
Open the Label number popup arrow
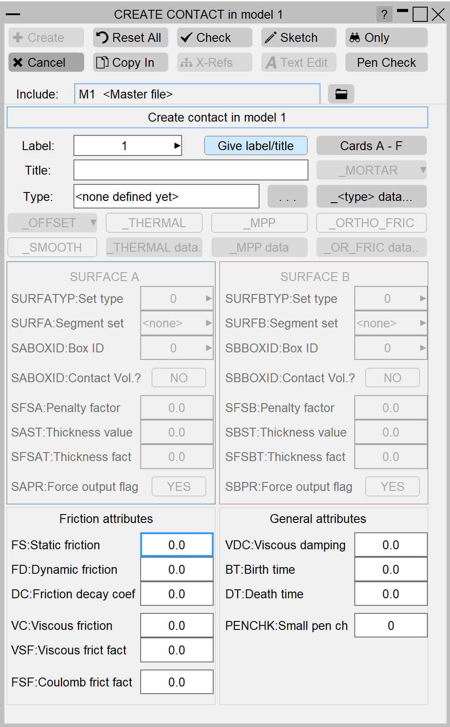(177, 146)
